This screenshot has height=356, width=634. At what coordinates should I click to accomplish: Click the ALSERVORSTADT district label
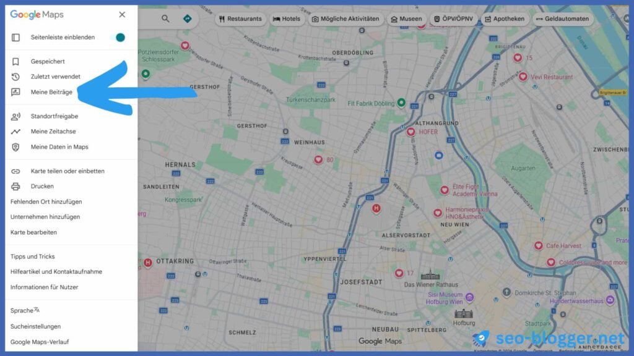[406, 235]
